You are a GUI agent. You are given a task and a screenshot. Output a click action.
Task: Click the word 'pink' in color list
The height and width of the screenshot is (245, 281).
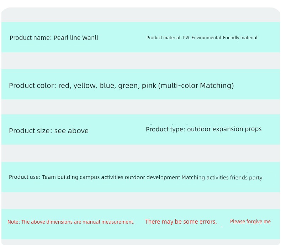click(x=149, y=85)
